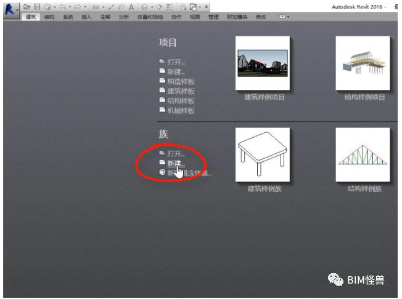Open ribbon display options dropdown after 修改

[x=284, y=17]
